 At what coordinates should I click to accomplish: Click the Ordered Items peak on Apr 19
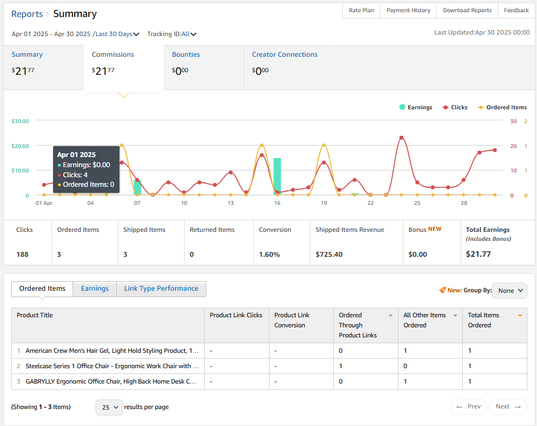324,145
